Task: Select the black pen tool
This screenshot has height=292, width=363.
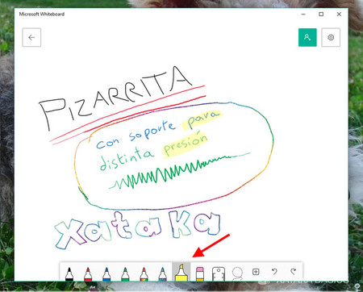Action: (x=69, y=273)
